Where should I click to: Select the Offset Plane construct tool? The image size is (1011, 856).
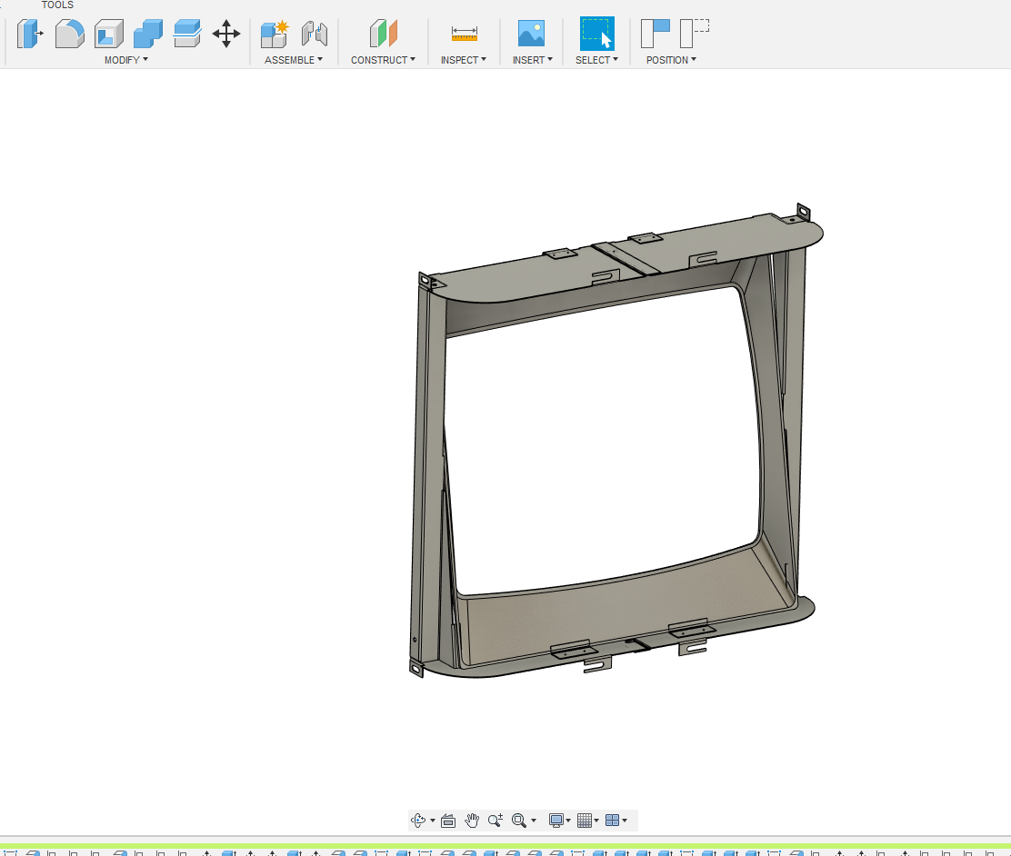(383, 34)
